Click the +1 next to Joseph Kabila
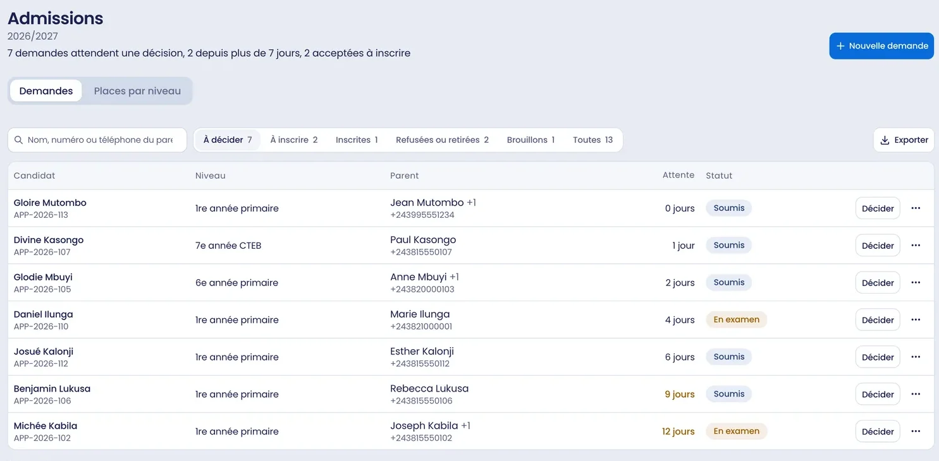 [466, 426]
